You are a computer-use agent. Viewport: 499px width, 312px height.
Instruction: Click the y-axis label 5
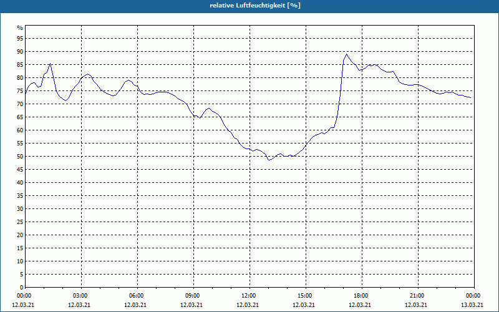tap(22, 274)
